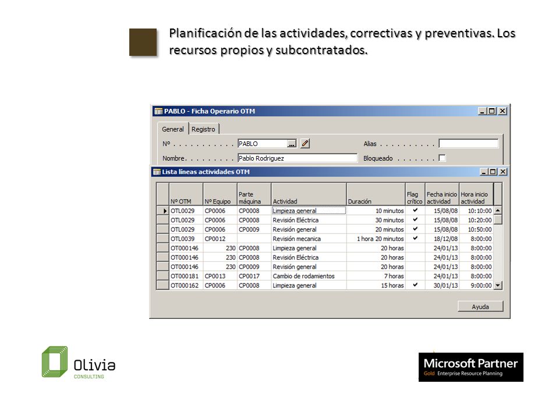559x419 pixels.
Task: Toggle the Bloqueado checkbox
Action: (x=442, y=158)
